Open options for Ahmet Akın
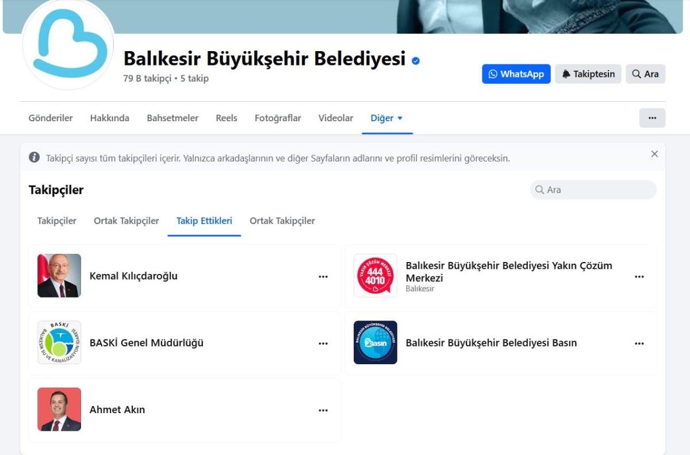The width and height of the screenshot is (690, 455). tap(323, 410)
